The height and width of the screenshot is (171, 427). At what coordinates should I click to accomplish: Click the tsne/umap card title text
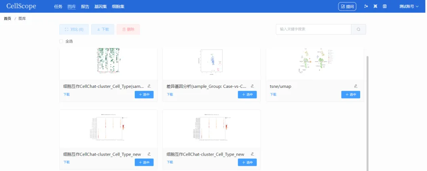point(281,86)
